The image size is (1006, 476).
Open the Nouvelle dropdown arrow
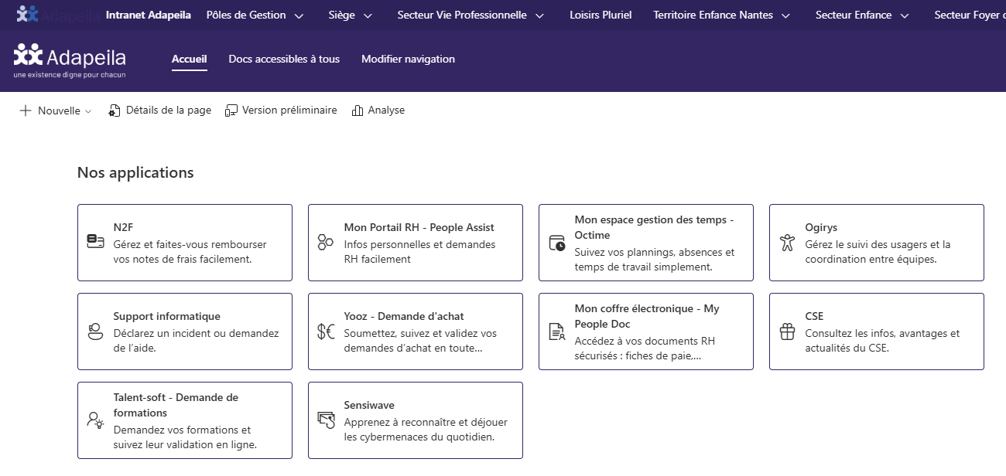(88, 111)
